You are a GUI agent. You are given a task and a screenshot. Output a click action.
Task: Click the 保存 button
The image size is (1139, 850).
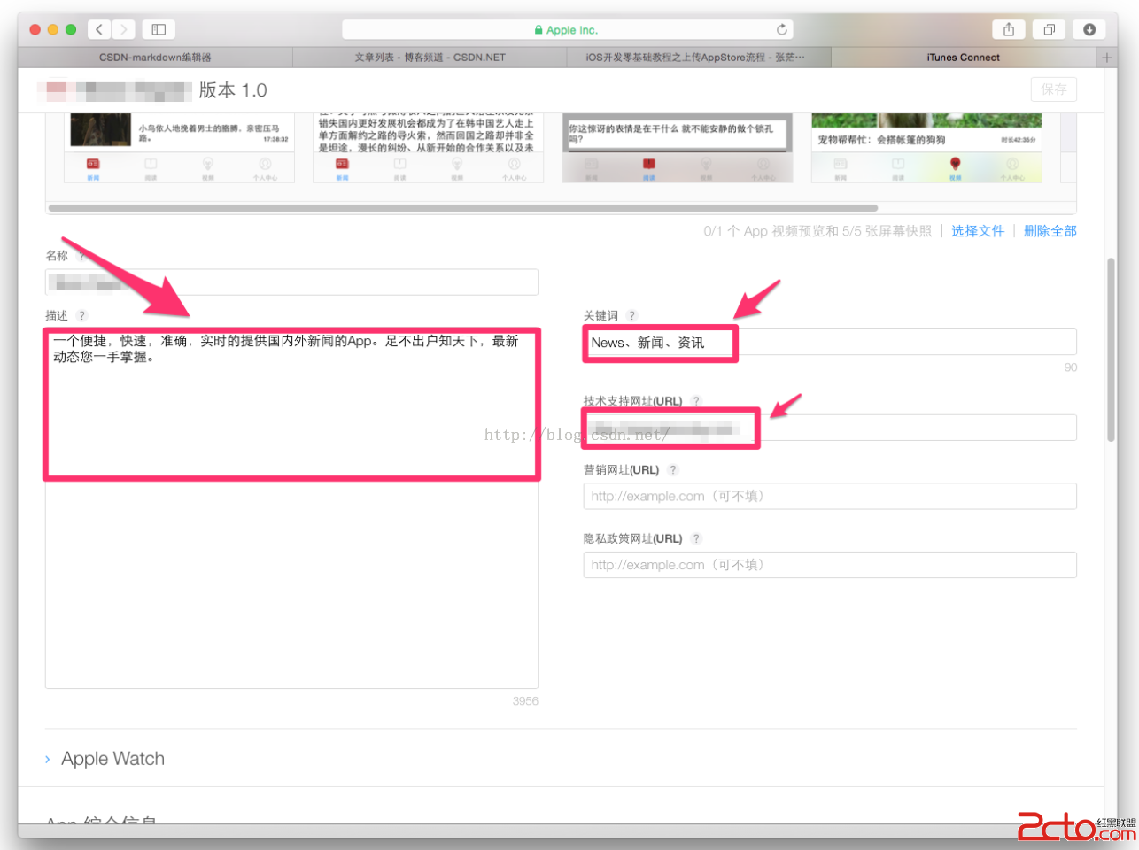(1054, 89)
